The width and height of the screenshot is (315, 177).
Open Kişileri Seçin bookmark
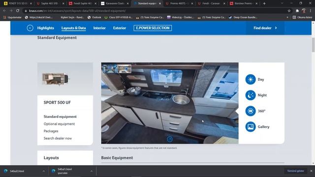click(x=72, y=18)
